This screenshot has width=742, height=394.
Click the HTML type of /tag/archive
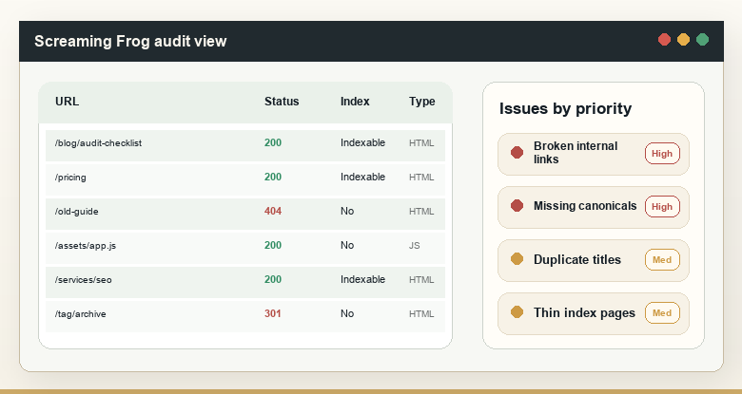(x=421, y=314)
